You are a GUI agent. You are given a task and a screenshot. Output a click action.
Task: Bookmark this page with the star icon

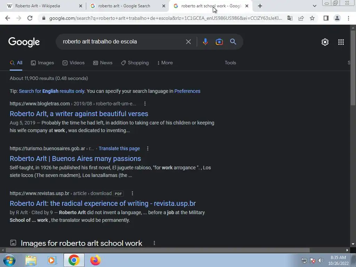pyautogui.click(x=312, y=18)
